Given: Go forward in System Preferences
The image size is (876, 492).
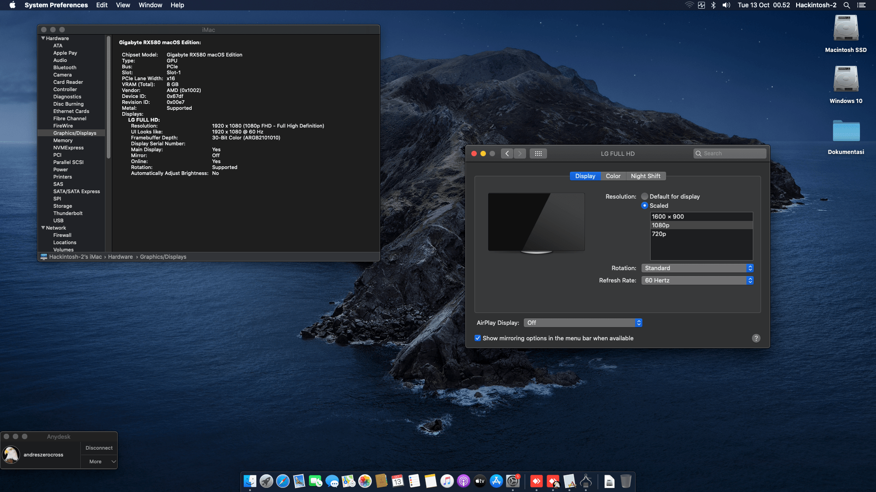Looking at the screenshot, I should 520,154.
